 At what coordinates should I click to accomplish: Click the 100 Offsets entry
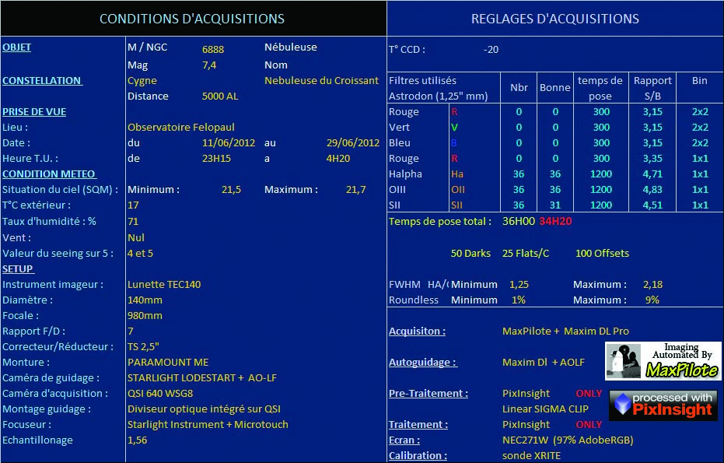(x=602, y=253)
